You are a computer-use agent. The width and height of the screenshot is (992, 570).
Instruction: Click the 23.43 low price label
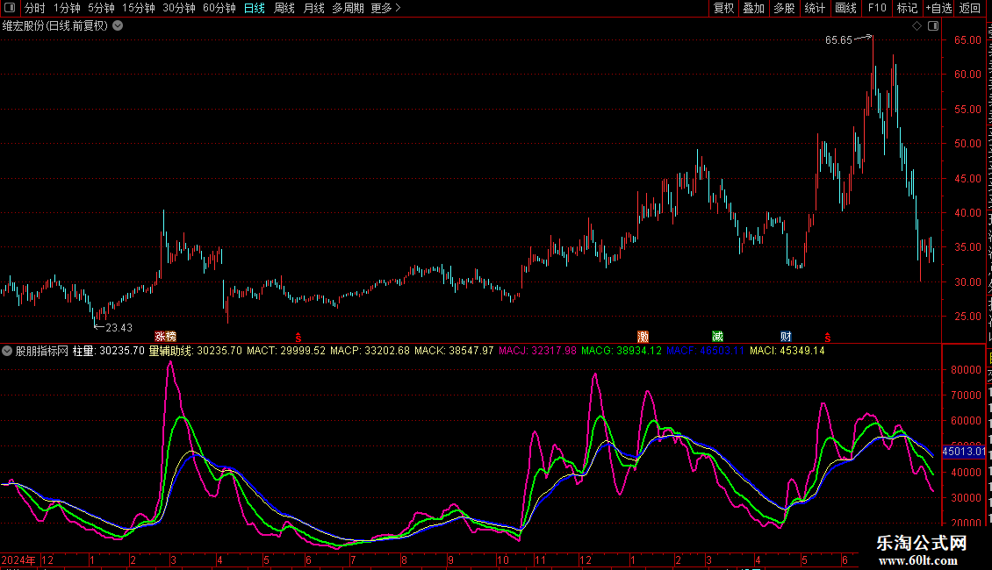click(119, 328)
